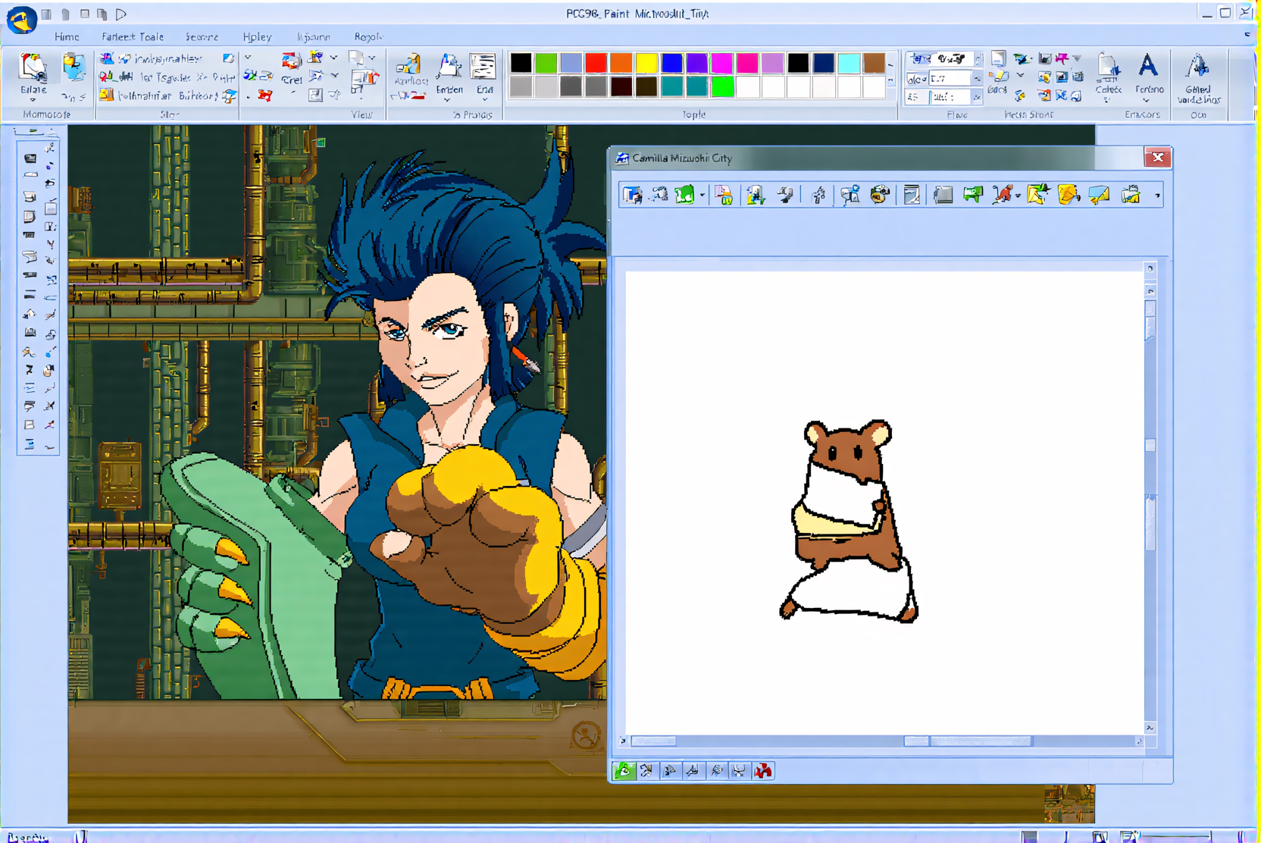Click the first icon in the Camilla Mizuohii City toolbar
Image resolution: width=1261 pixels, height=843 pixels.
click(632, 195)
